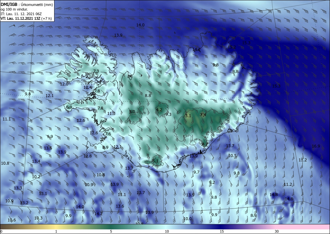
Task: Click the 0 tick on the colour scale
Action: 1,231
